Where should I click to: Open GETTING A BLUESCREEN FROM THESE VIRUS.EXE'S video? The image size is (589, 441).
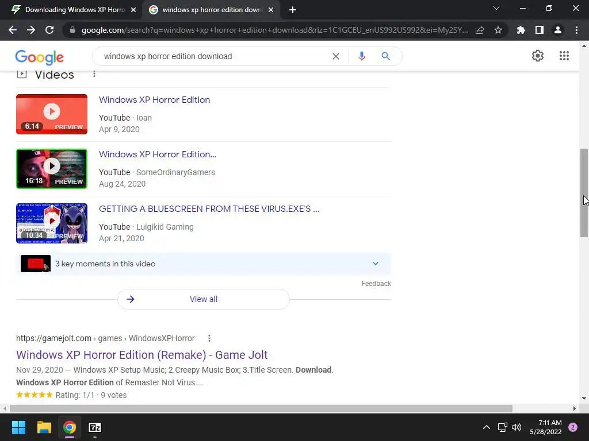[209, 209]
